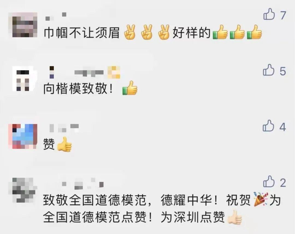Click the like count number 4
This screenshot has width=295, height=234.
click(283, 127)
